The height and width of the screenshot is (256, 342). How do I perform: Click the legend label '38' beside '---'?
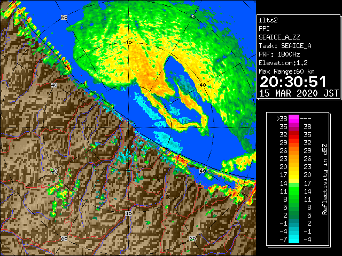pyautogui.click(x=307, y=127)
